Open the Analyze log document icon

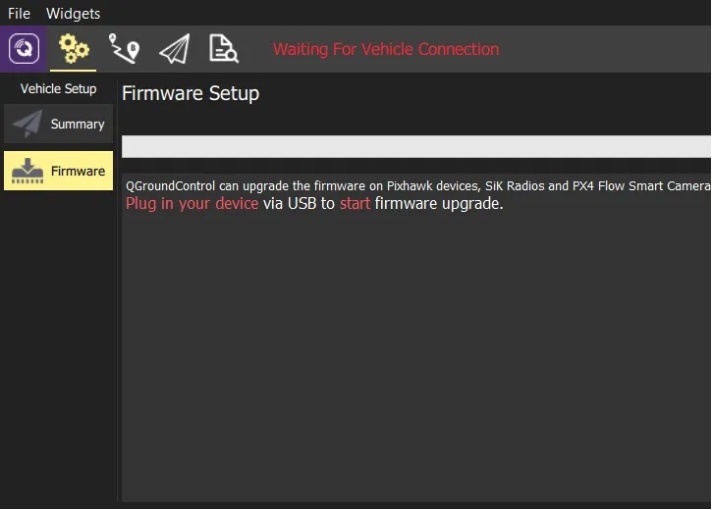[223, 48]
